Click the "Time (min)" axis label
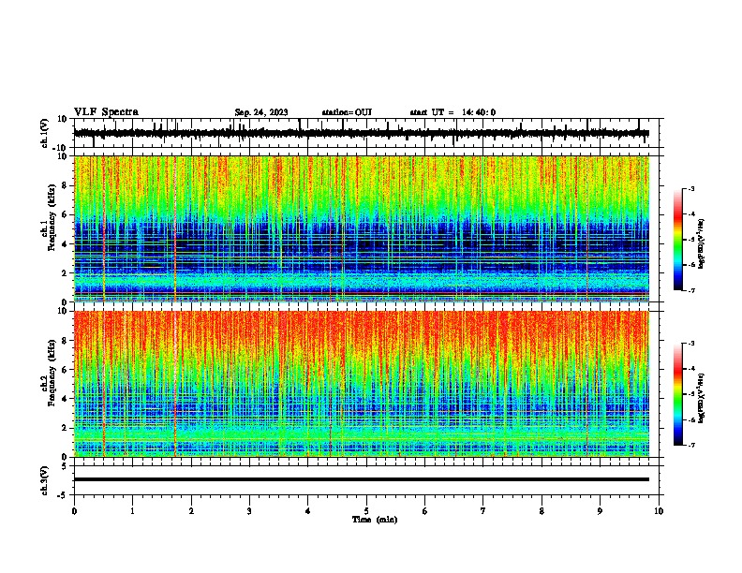The height and width of the screenshot is (573, 742). point(375,520)
